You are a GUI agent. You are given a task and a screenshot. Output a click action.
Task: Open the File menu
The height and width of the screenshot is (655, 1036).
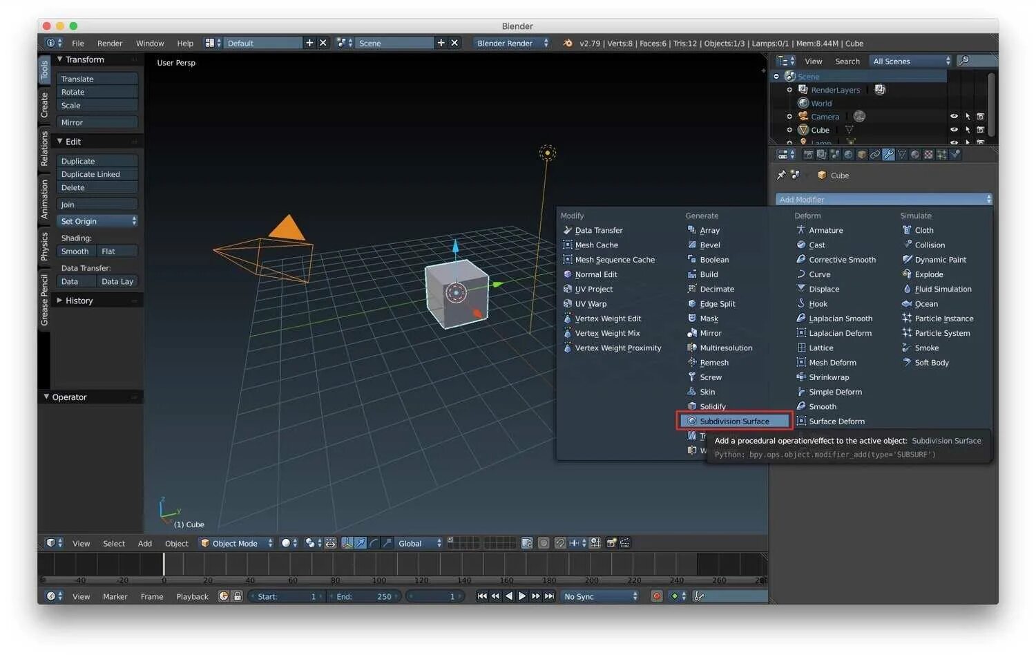(x=78, y=43)
